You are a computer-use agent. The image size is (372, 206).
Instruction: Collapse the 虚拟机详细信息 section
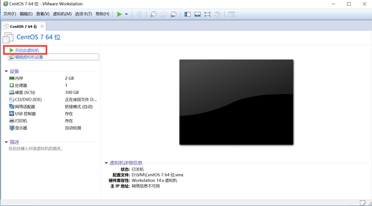click(x=106, y=163)
